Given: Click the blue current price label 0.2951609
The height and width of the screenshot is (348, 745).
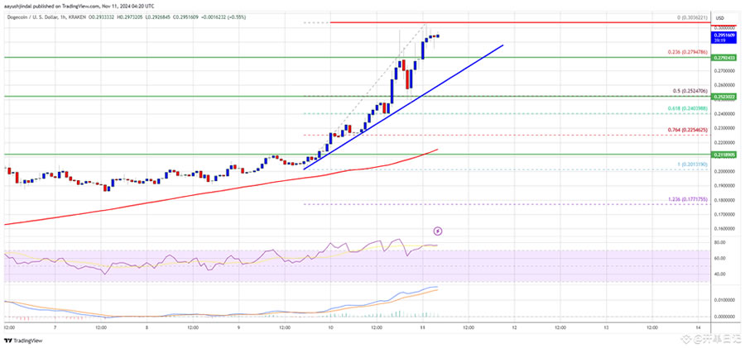Looking at the screenshot, I should coord(725,36).
